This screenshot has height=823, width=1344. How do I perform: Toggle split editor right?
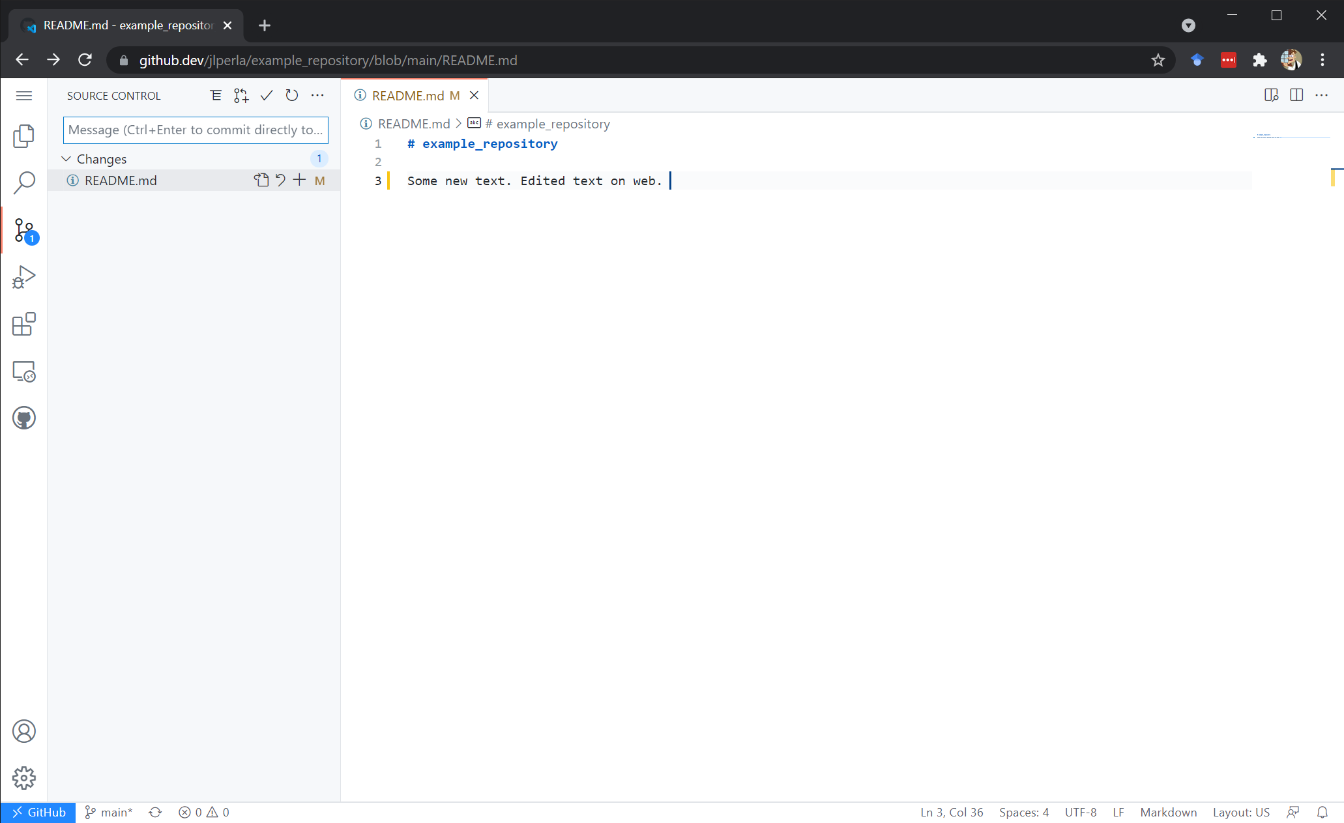(1296, 95)
